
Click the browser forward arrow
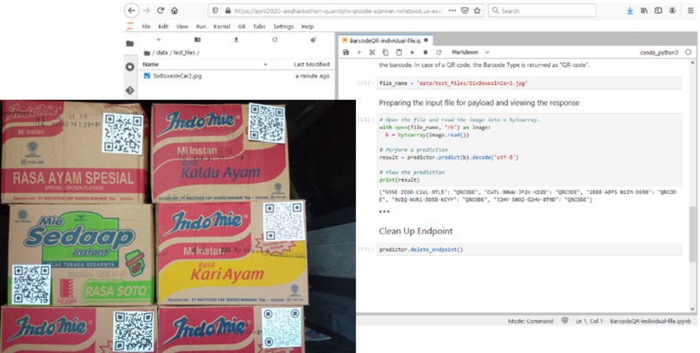tap(146, 10)
